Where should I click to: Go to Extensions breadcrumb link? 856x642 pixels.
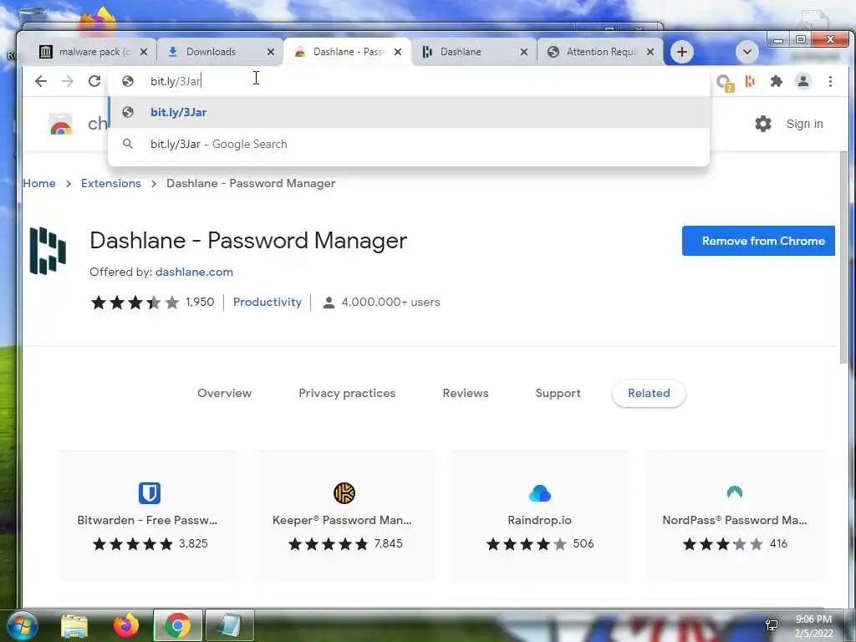coord(111,183)
